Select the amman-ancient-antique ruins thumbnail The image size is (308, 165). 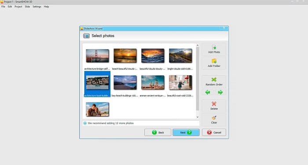point(153,83)
